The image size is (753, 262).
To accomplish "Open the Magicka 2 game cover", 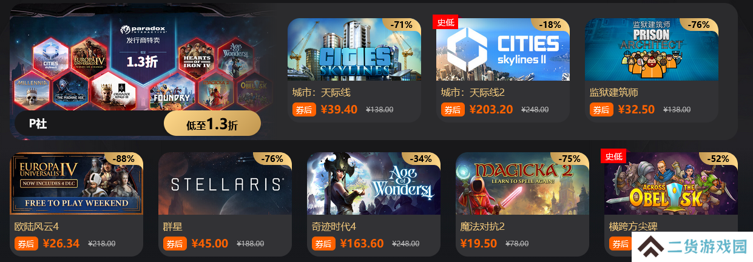I will tap(522, 184).
